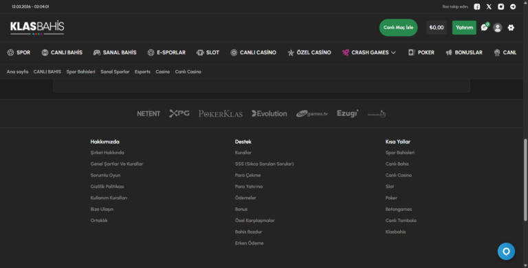
Task: Open the X (Twitter) social icon
Action: 489,7
